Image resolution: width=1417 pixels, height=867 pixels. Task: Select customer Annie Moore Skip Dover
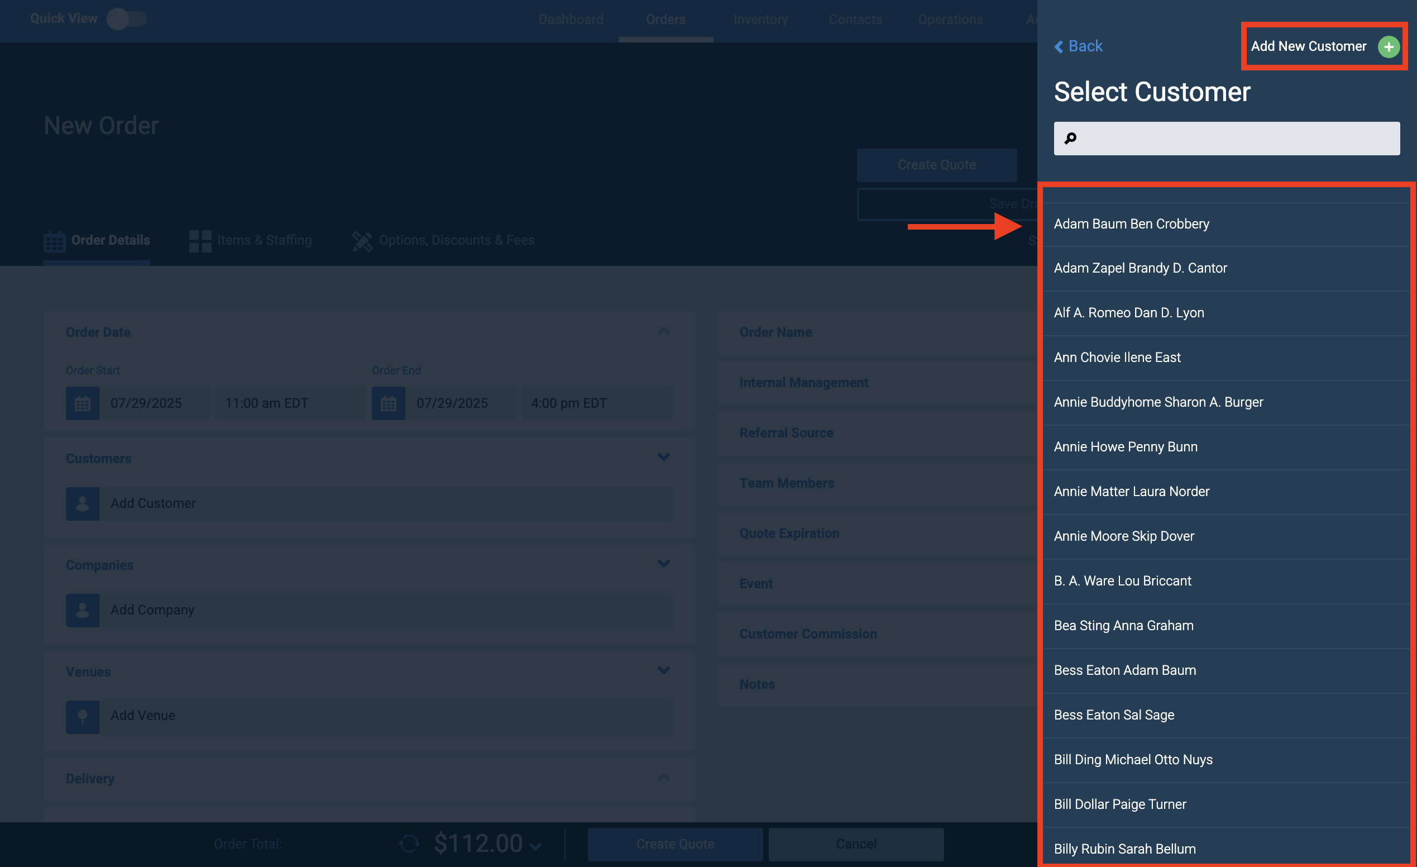(x=1227, y=536)
